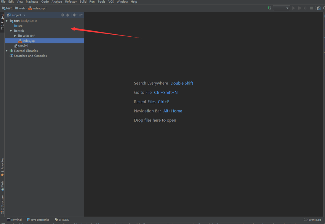The image size is (325, 224).
Task: Toggle the Web side tab
Action: coord(2,186)
